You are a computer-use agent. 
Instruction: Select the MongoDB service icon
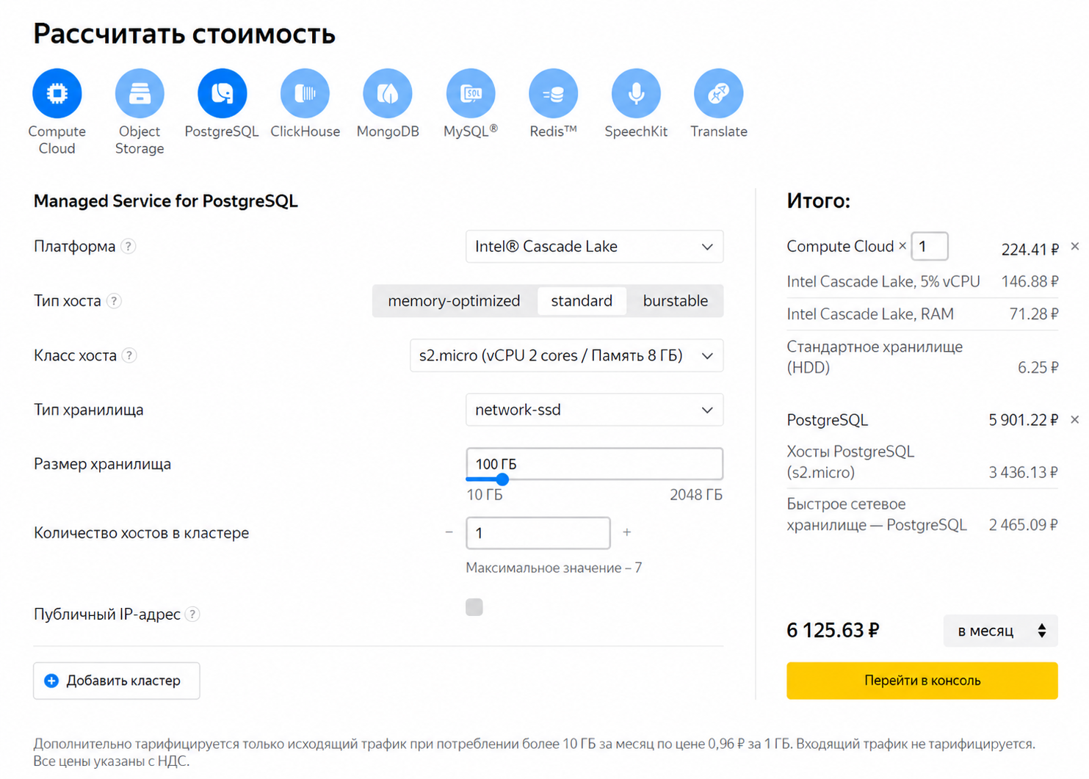(x=388, y=93)
